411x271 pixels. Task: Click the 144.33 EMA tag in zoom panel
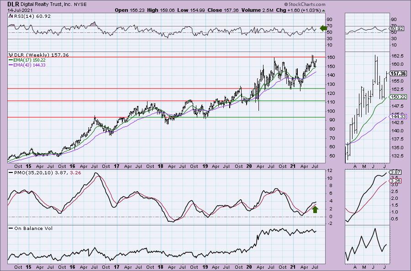click(x=398, y=116)
